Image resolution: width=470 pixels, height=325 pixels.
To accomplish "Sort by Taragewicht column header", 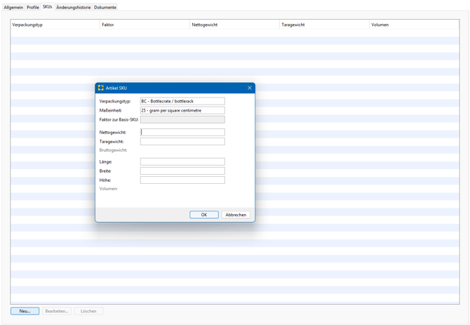I will (x=325, y=25).
